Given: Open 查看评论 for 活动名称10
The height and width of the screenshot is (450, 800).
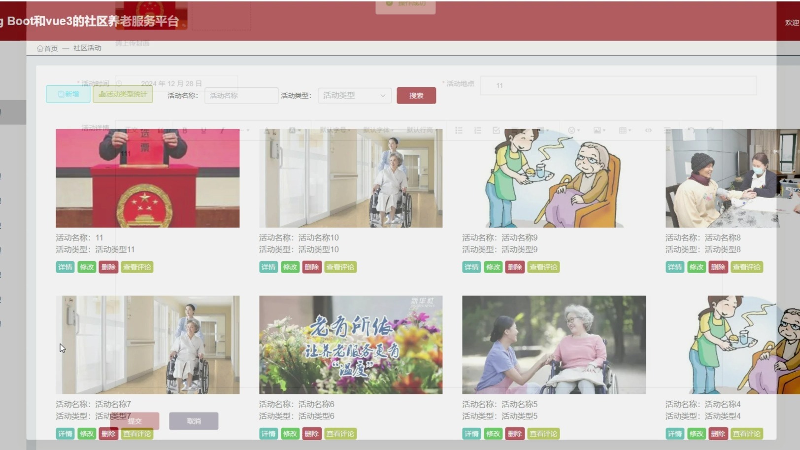Looking at the screenshot, I should tap(340, 267).
